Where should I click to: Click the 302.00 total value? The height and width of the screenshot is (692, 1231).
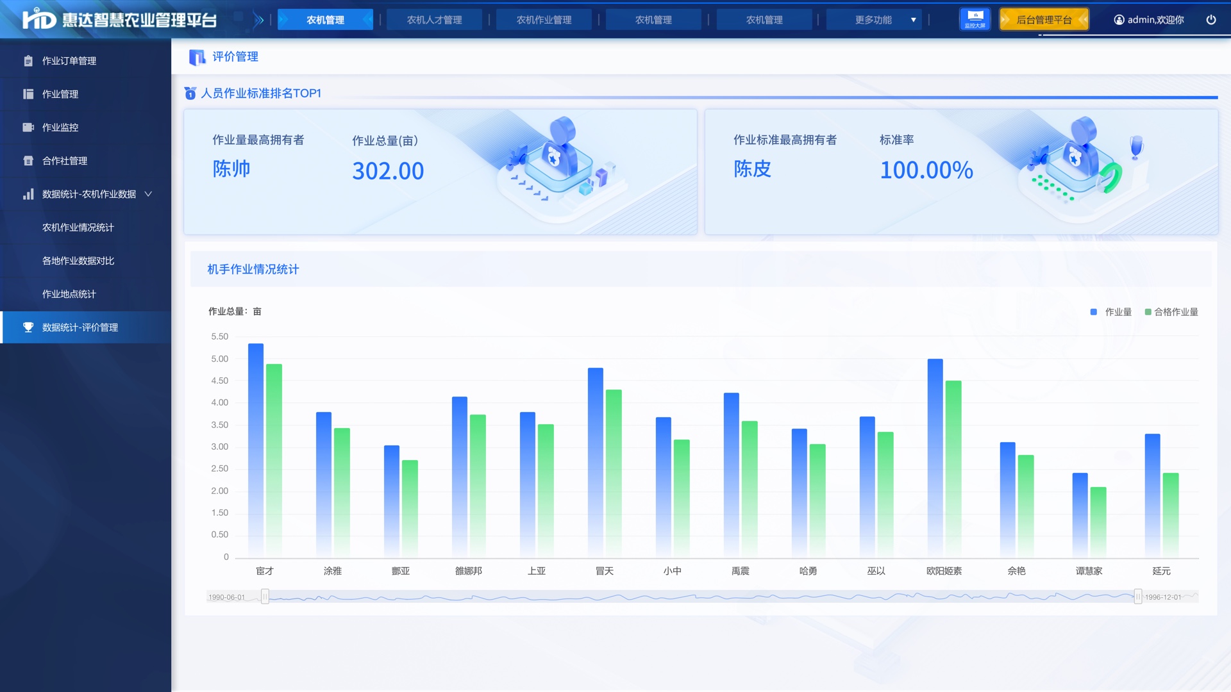(388, 171)
